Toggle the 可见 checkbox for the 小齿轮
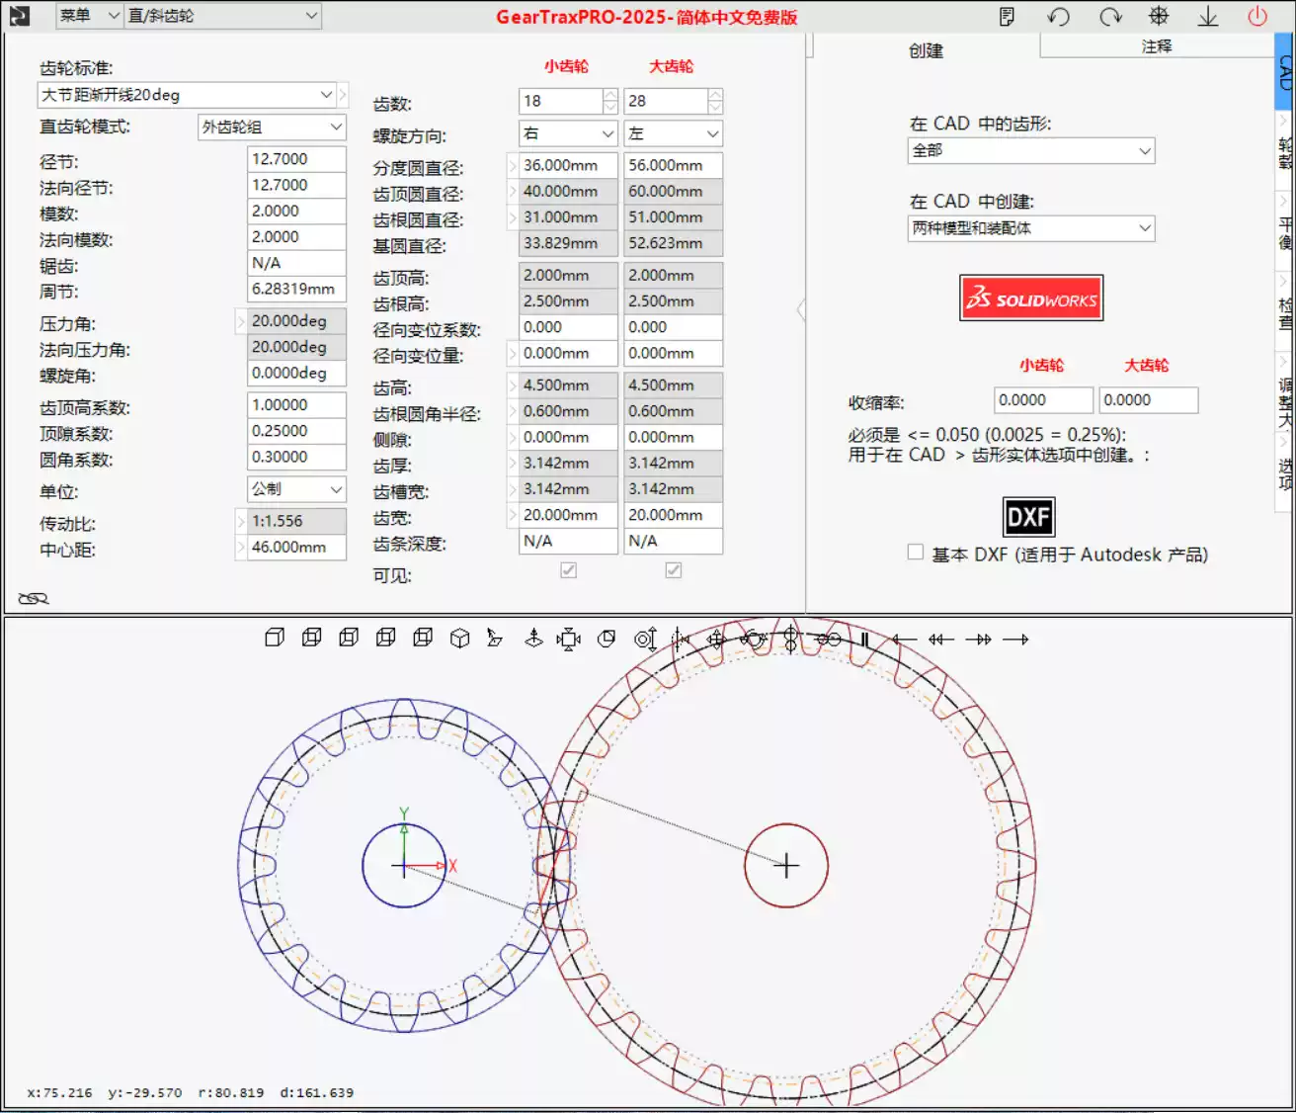Screen dimensions: 1296x1113 (568, 570)
